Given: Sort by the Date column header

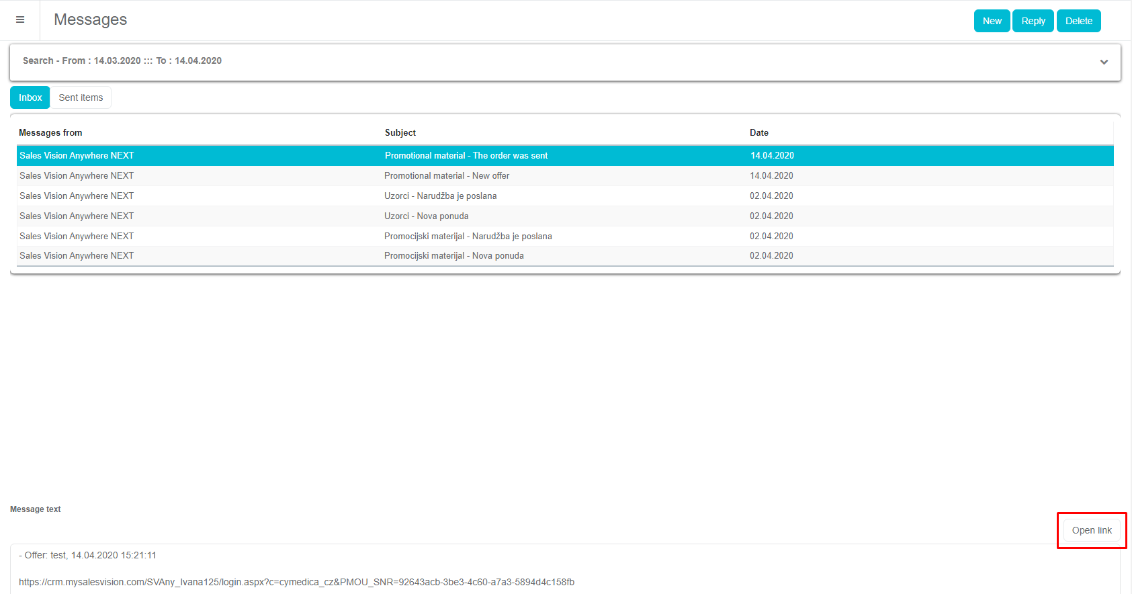Looking at the screenshot, I should [759, 133].
